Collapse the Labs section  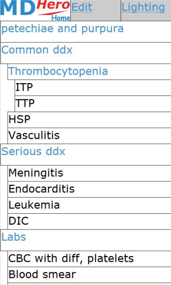pos(86,240)
